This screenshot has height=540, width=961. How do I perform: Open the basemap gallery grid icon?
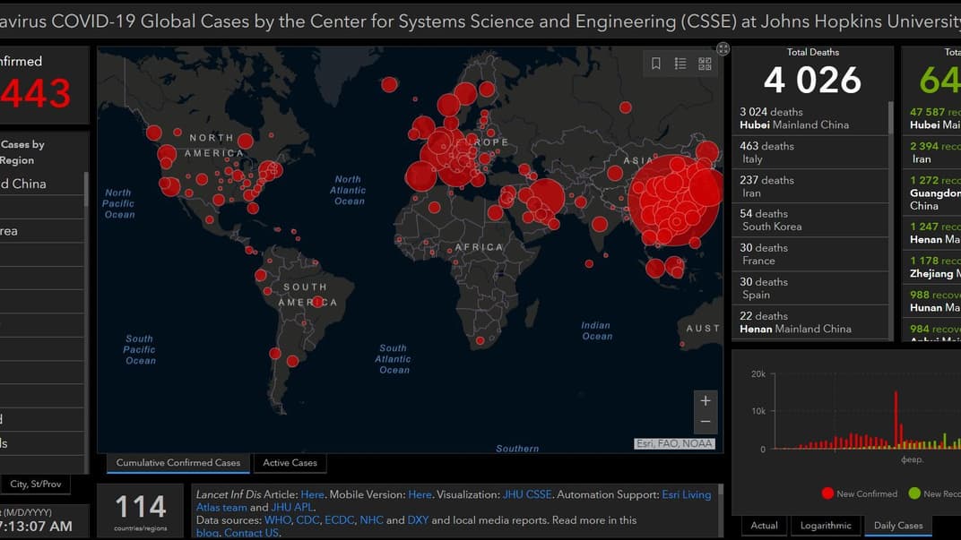pyautogui.click(x=705, y=64)
